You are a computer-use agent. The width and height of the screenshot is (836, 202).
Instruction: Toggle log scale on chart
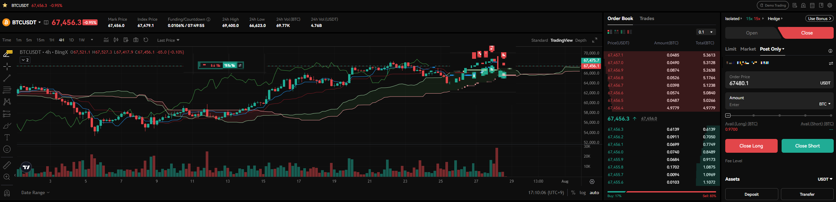click(583, 193)
